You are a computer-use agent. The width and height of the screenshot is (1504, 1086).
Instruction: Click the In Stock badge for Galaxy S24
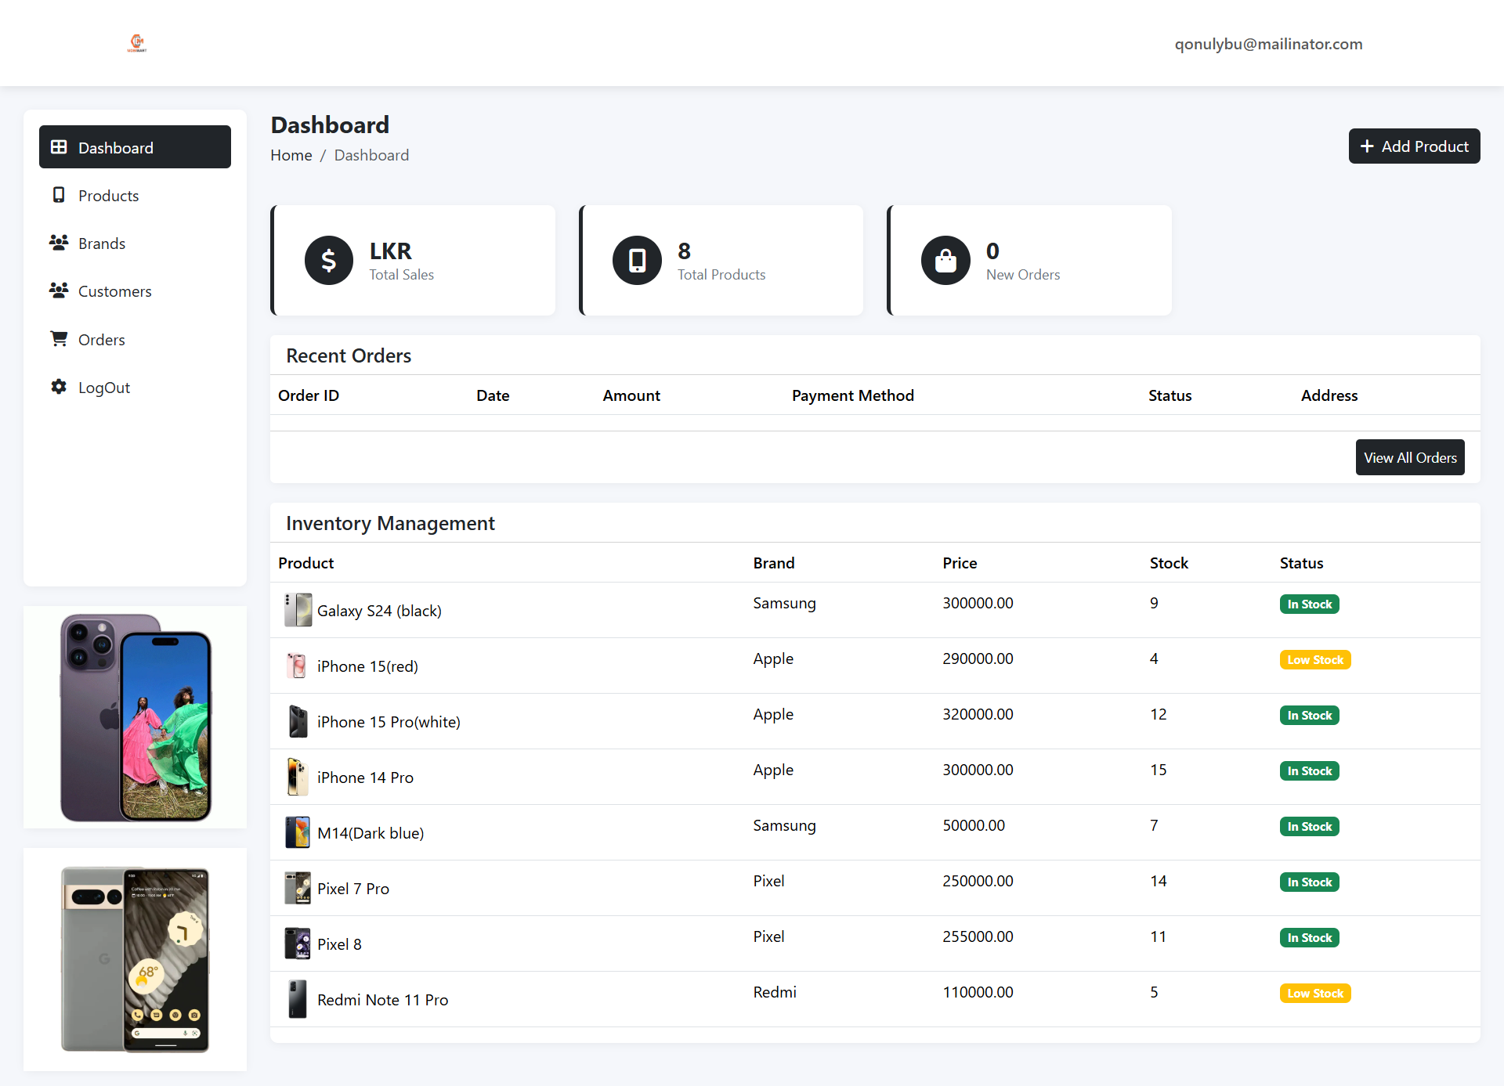click(1310, 604)
